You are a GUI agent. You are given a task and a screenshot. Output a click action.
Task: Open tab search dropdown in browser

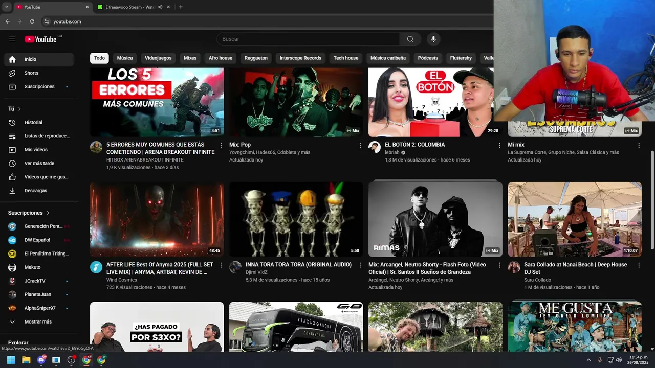pos(7,7)
